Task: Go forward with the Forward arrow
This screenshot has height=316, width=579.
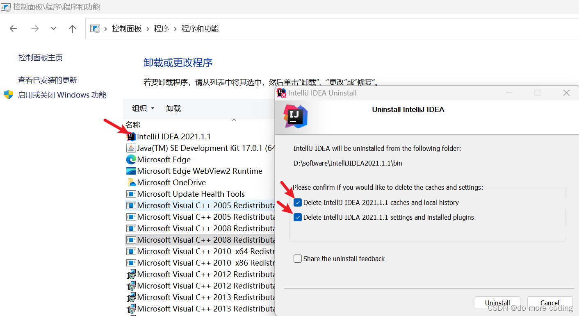Action: 35,29
